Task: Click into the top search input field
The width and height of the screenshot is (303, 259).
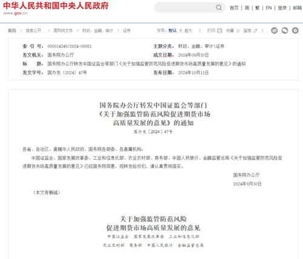Action: coord(185,8)
